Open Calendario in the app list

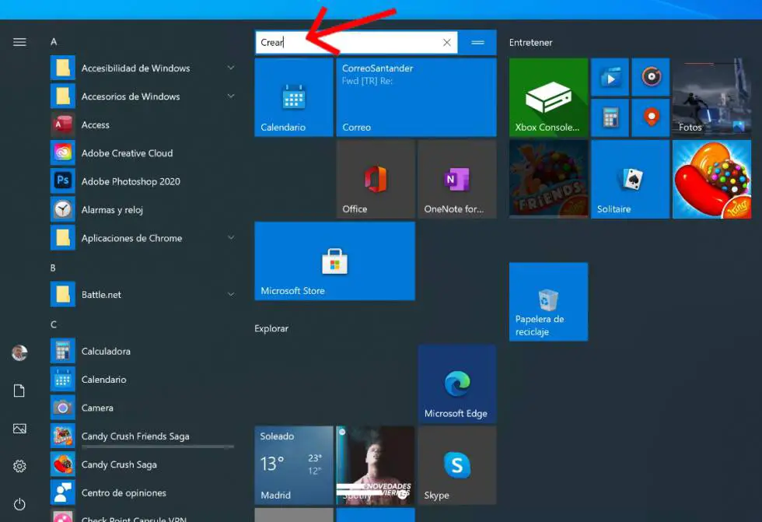142,379
